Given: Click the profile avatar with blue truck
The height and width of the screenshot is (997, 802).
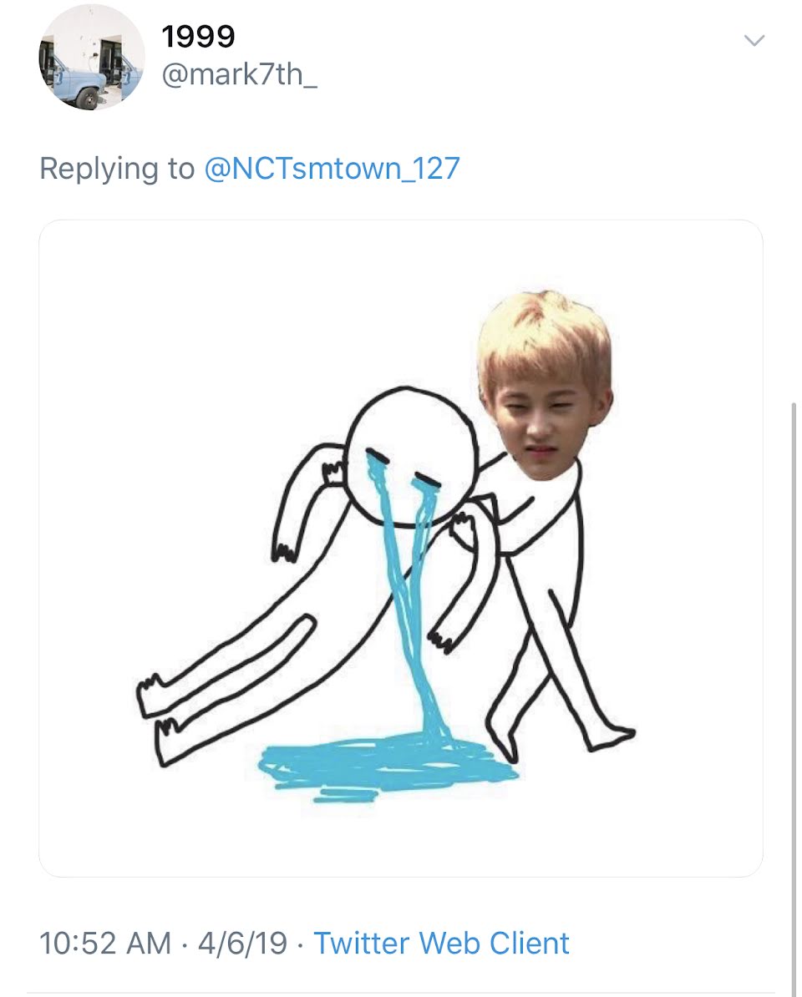Looking at the screenshot, I should pos(92,57).
